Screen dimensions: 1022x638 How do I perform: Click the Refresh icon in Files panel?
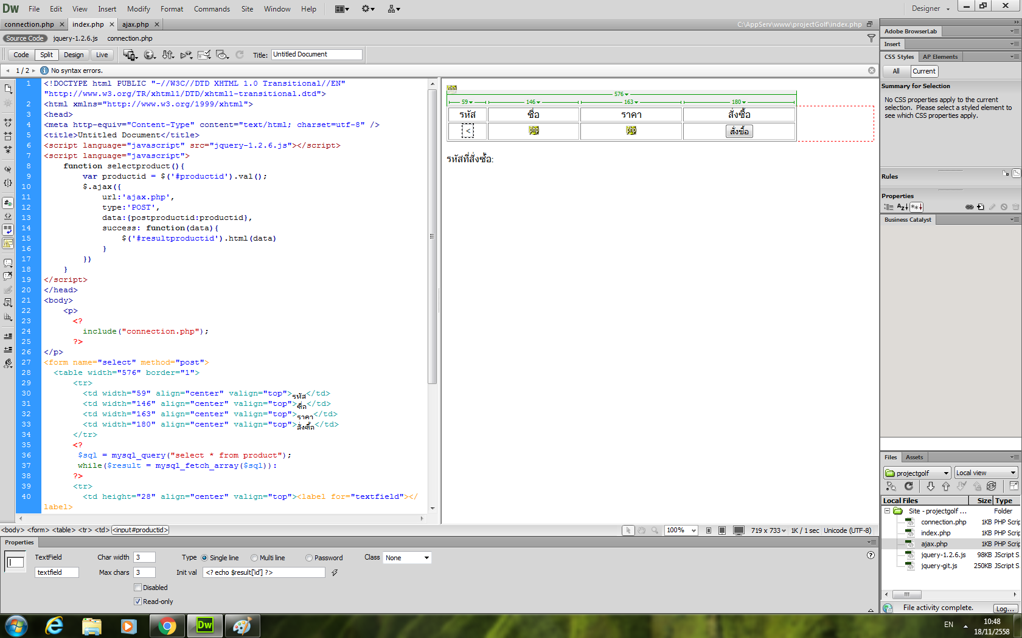(909, 486)
